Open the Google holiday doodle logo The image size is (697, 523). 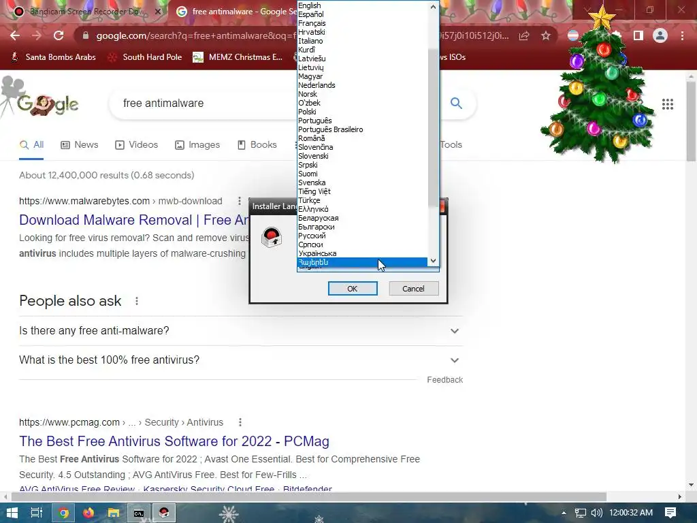48,105
